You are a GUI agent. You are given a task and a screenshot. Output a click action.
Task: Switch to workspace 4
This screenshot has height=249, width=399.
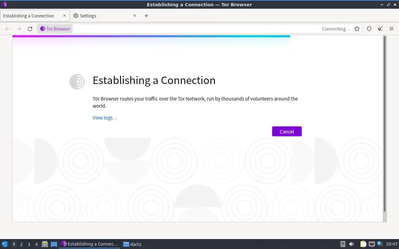[x=36, y=244]
